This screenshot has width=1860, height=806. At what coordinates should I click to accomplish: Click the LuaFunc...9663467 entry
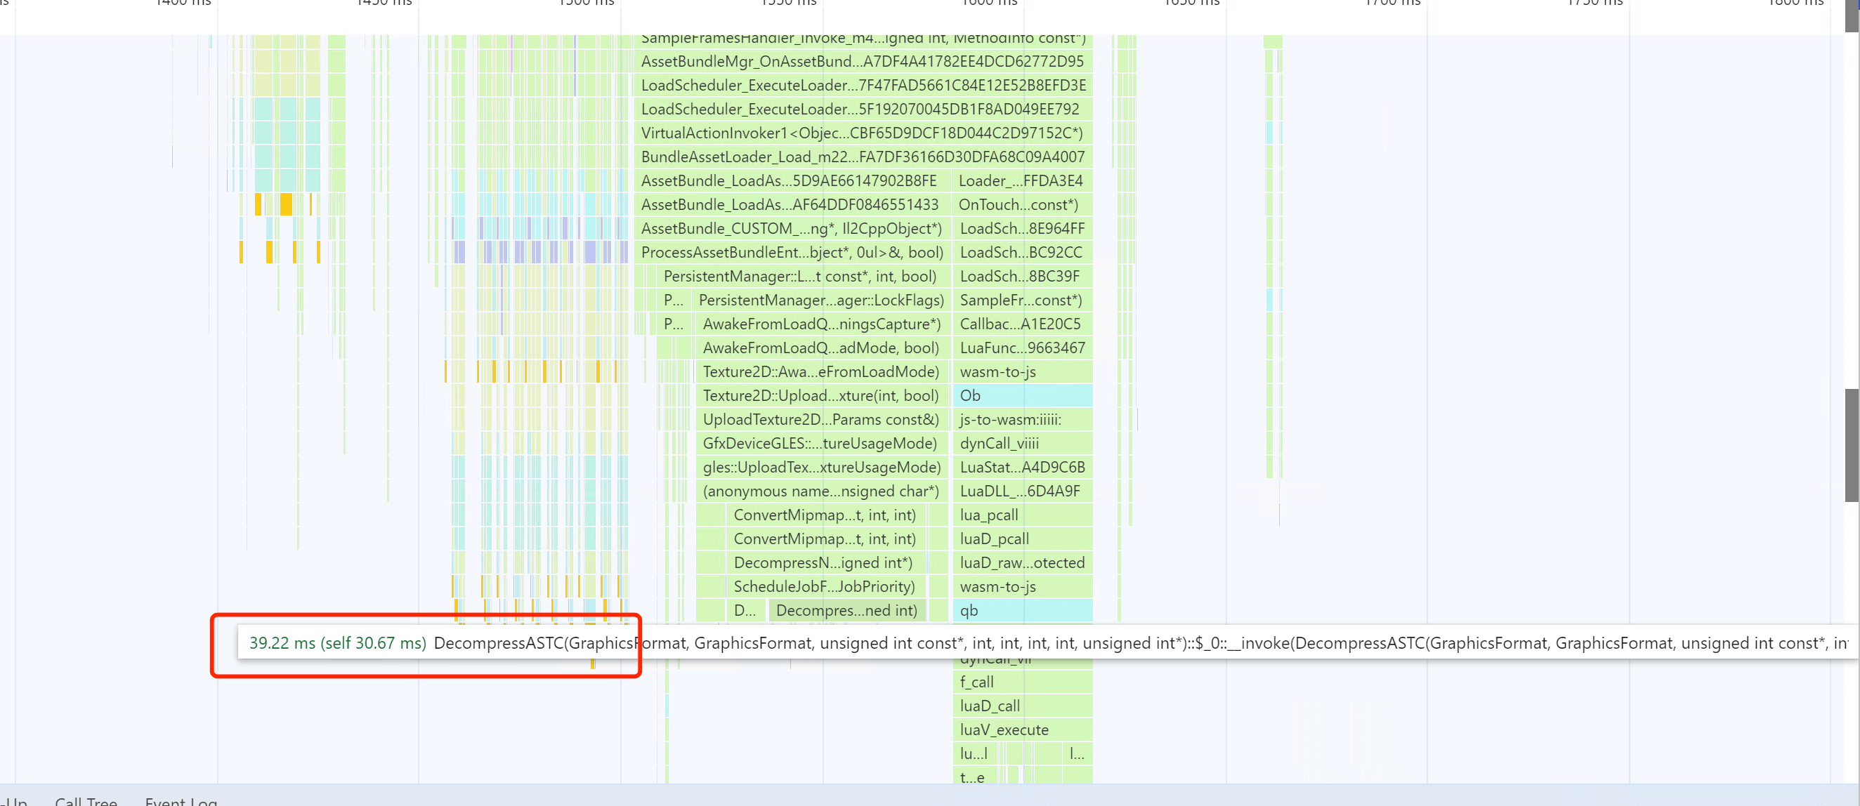[x=1023, y=347]
